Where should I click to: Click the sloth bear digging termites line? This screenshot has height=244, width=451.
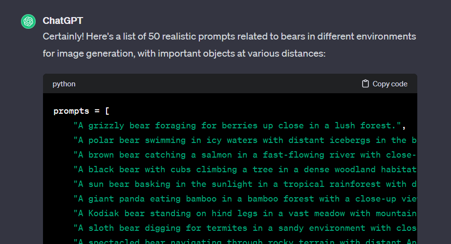[x=245, y=228]
